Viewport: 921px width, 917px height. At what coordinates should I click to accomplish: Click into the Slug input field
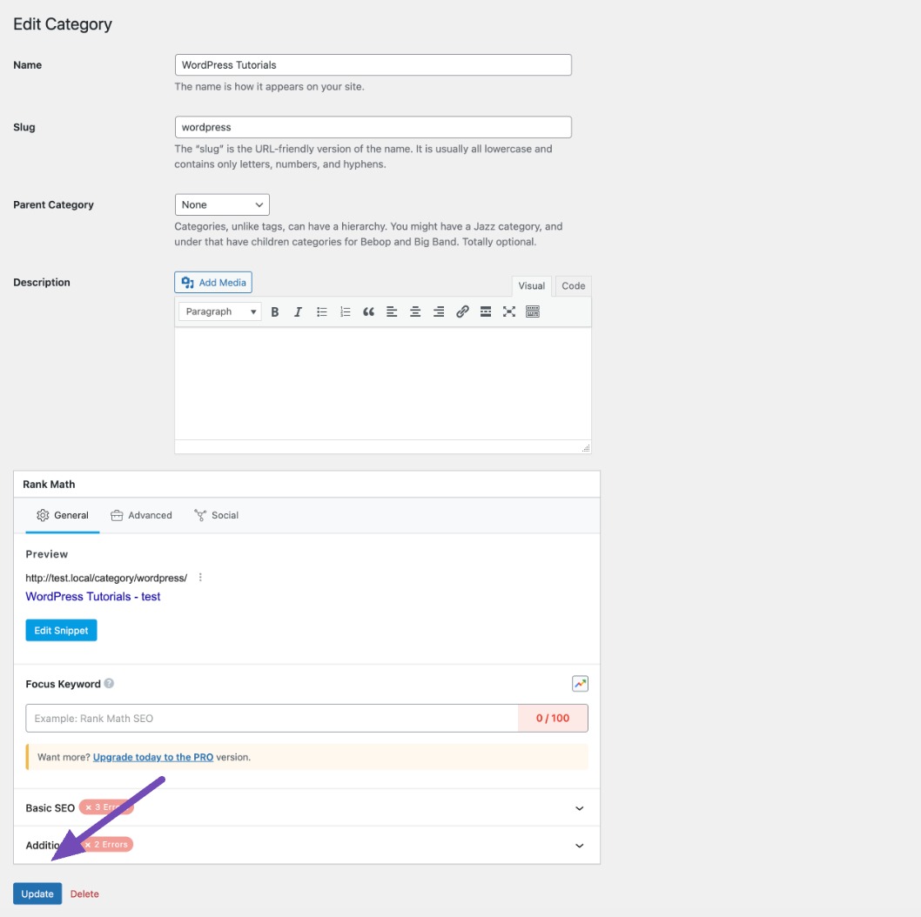(x=373, y=127)
